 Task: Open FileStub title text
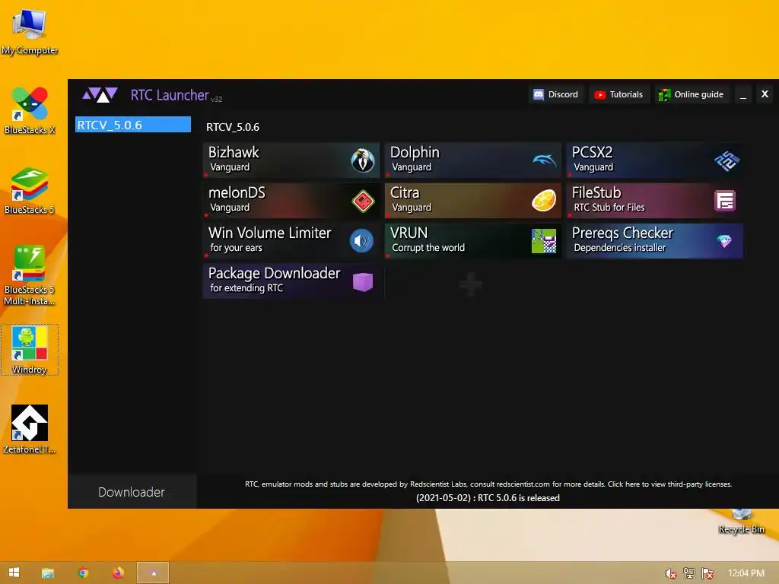pos(596,192)
